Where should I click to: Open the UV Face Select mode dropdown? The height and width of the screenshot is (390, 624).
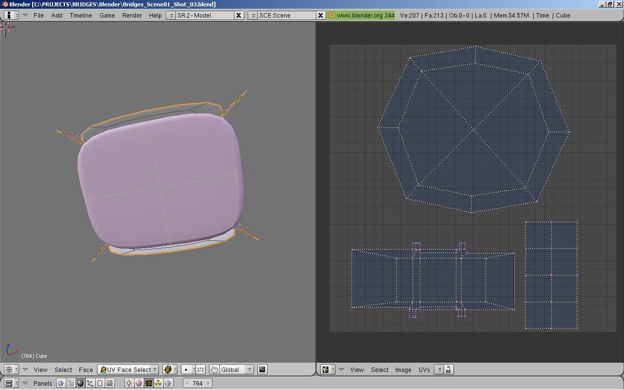pos(128,370)
